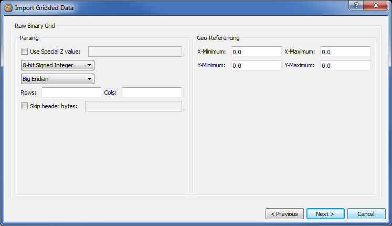392x226 pixels.
Task: Click the Y-Maximum label
Action: [x=300, y=65]
